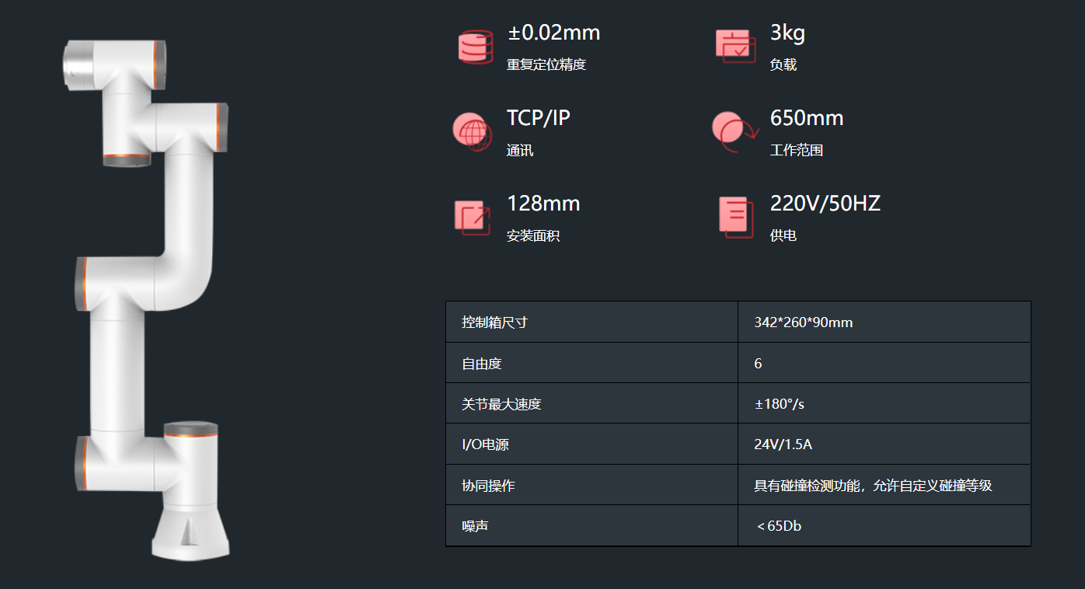Click the ±0.02mm accuracy value
Screen dimensions: 1085x589
tap(553, 33)
